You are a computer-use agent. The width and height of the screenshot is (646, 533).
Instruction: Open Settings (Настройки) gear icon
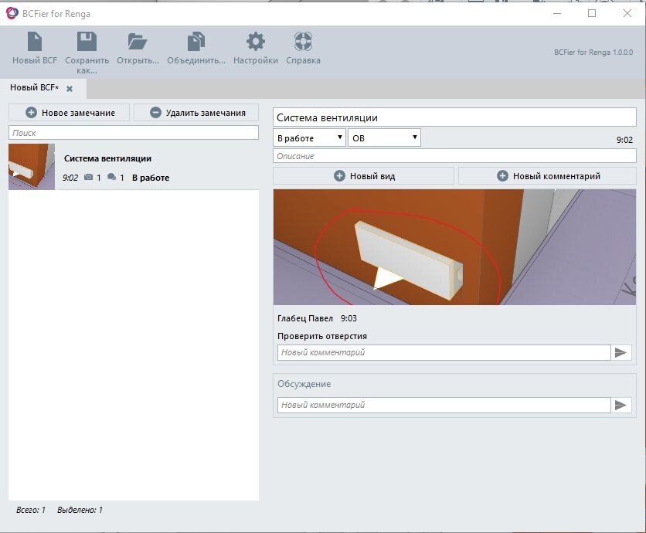[x=256, y=42]
